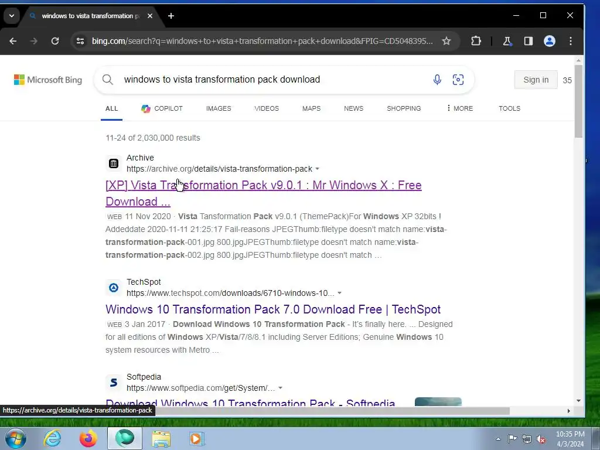Open visual search camera icon
This screenshot has width=600, height=450.
click(458, 80)
